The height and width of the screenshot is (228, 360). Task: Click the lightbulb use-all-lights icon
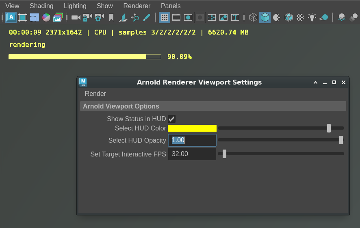[312, 17]
